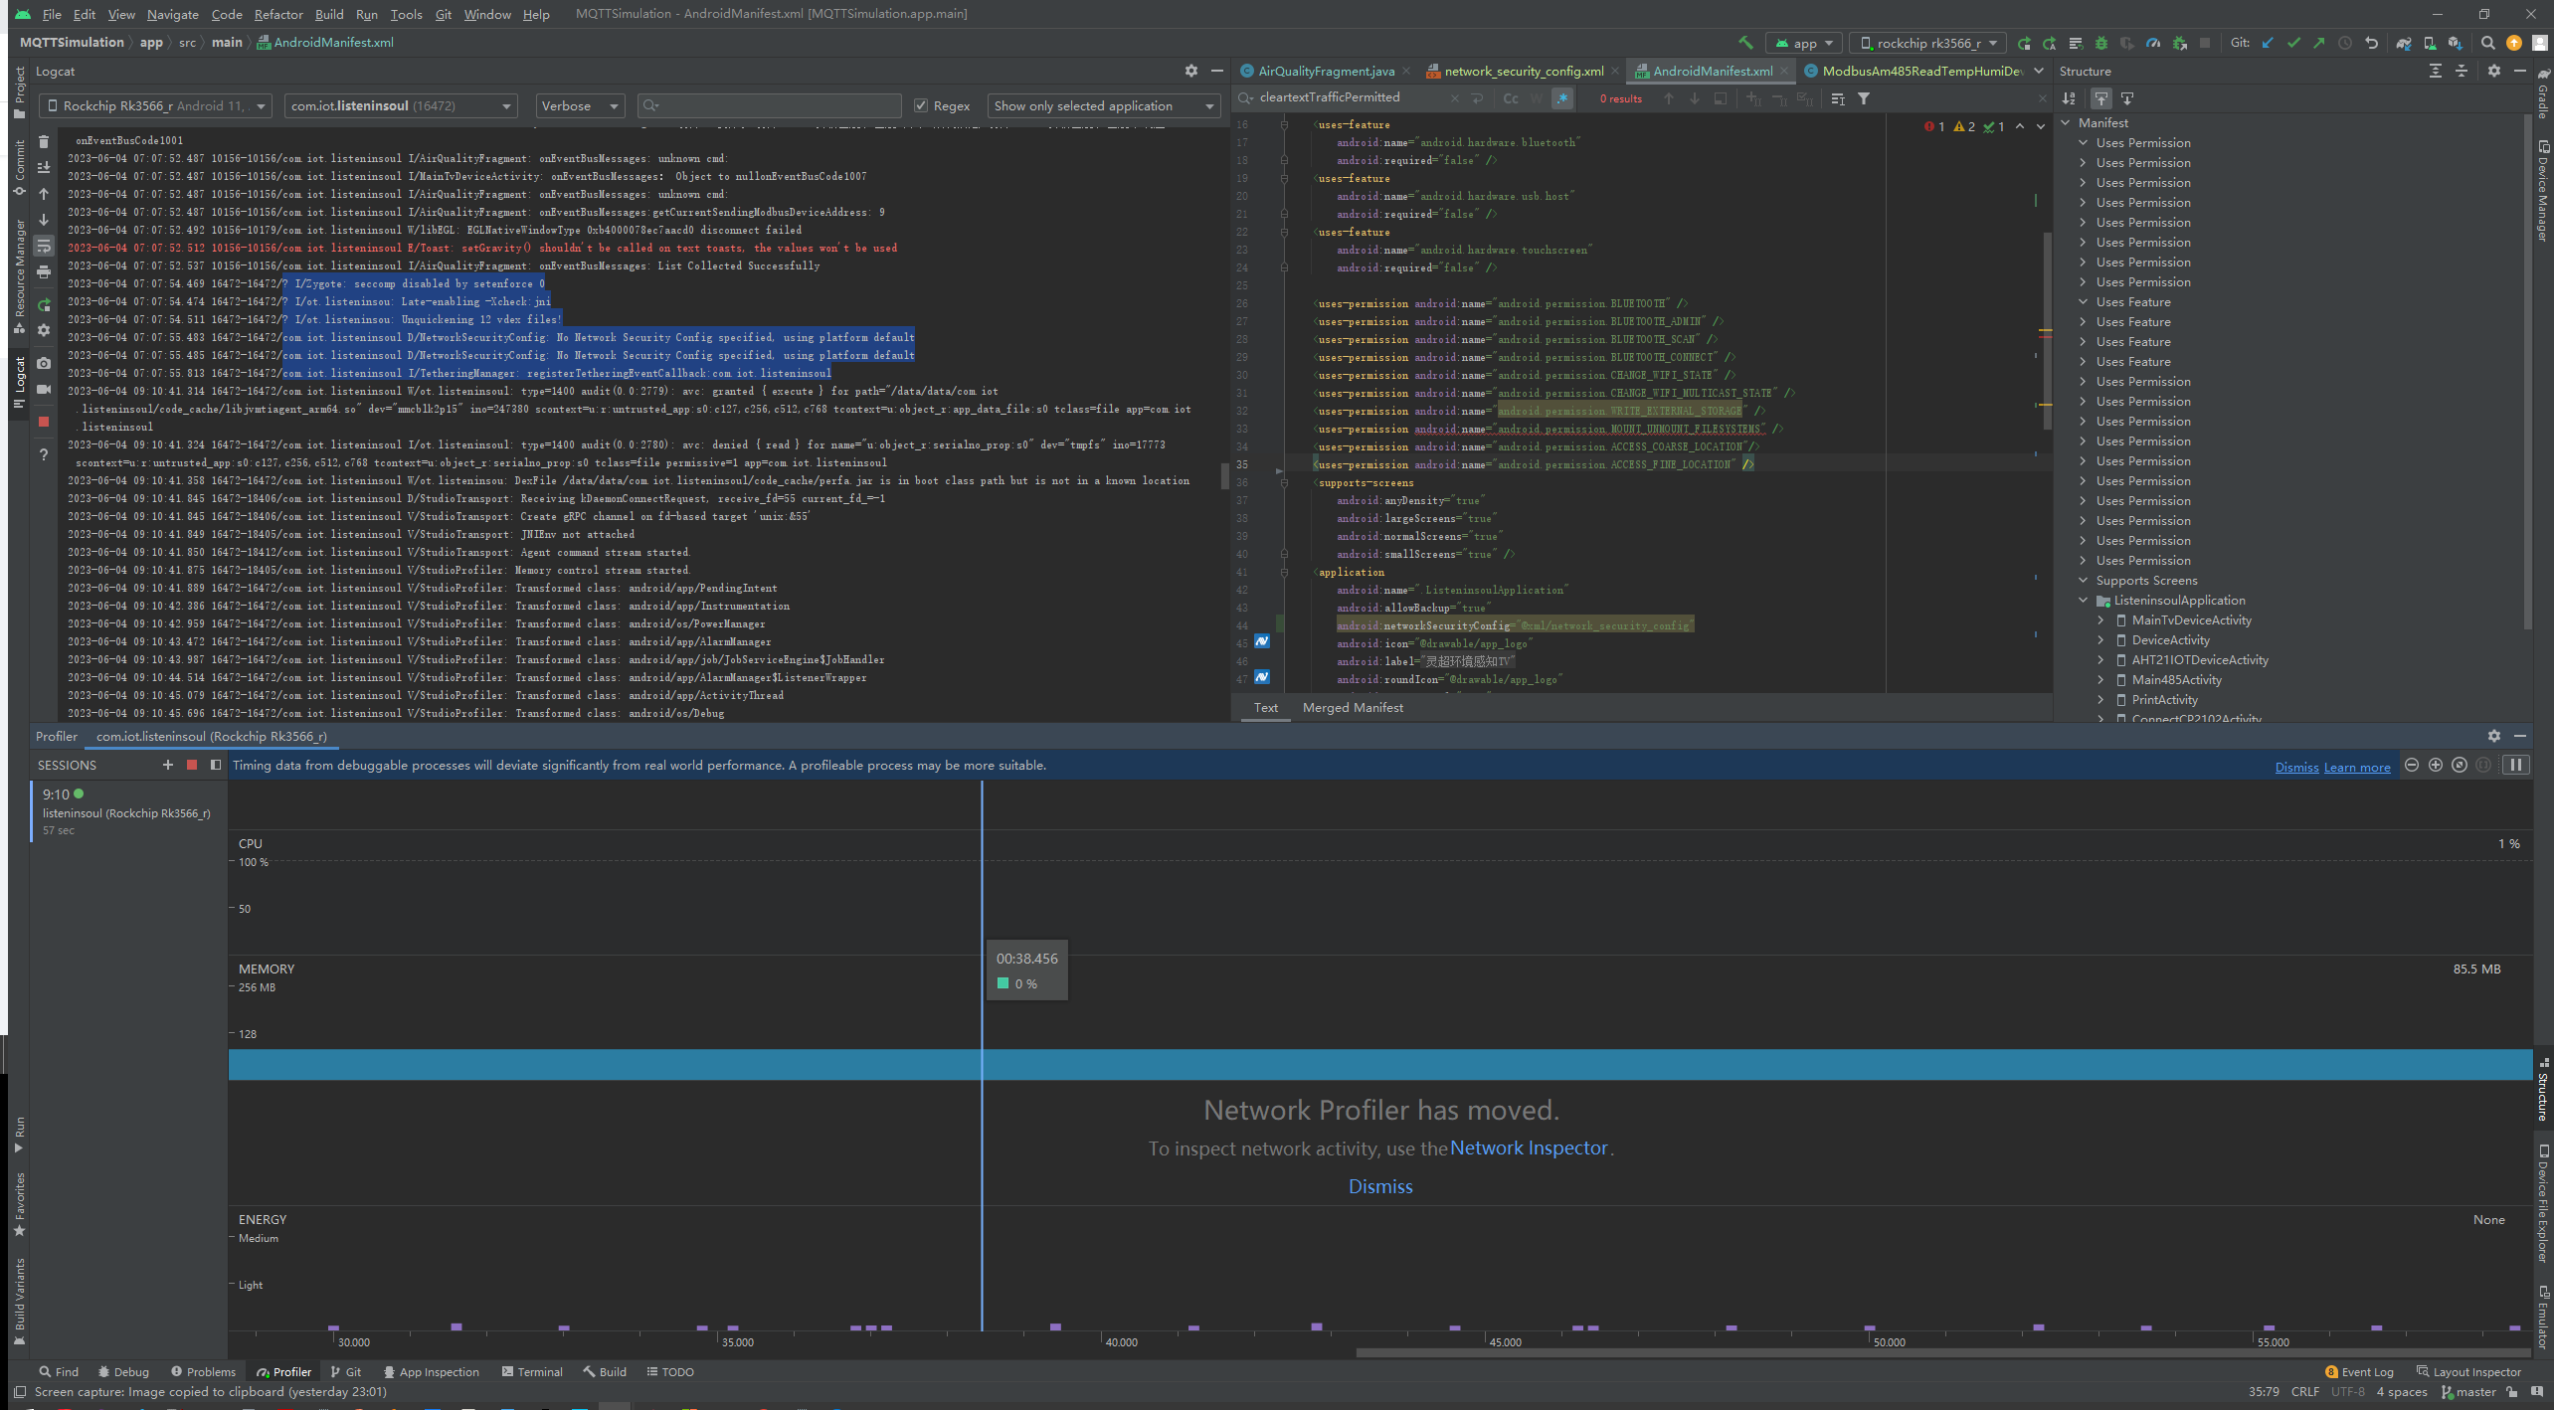Toggle Soft-Wrap in Logcat sidebar

tap(44, 246)
